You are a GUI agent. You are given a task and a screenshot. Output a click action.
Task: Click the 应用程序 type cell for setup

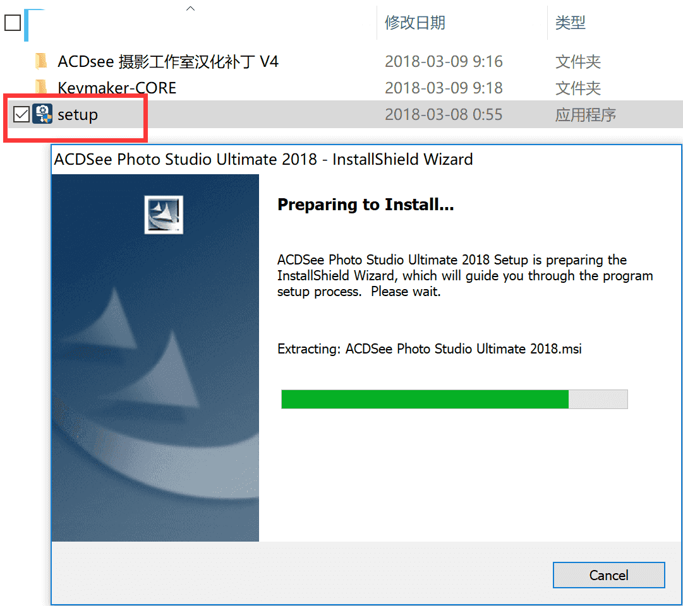coord(586,115)
